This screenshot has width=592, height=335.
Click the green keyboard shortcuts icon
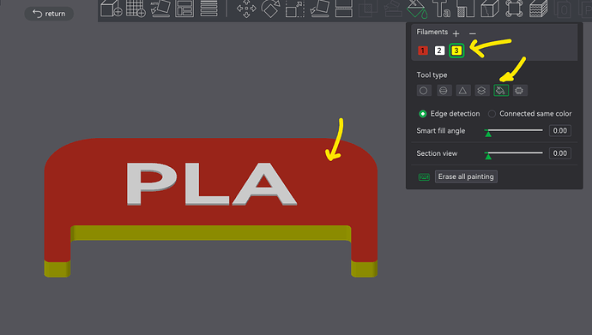pyautogui.click(x=424, y=176)
